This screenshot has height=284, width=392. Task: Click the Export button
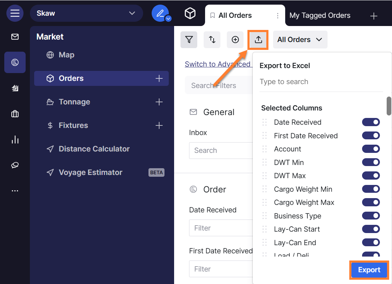point(369,270)
